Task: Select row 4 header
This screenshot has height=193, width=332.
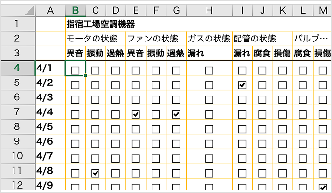Action: (x=17, y=68)
